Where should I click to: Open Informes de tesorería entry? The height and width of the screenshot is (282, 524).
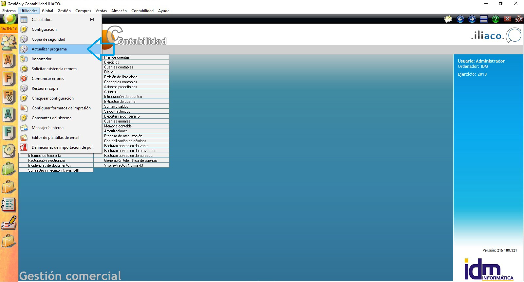coord(56,156)
